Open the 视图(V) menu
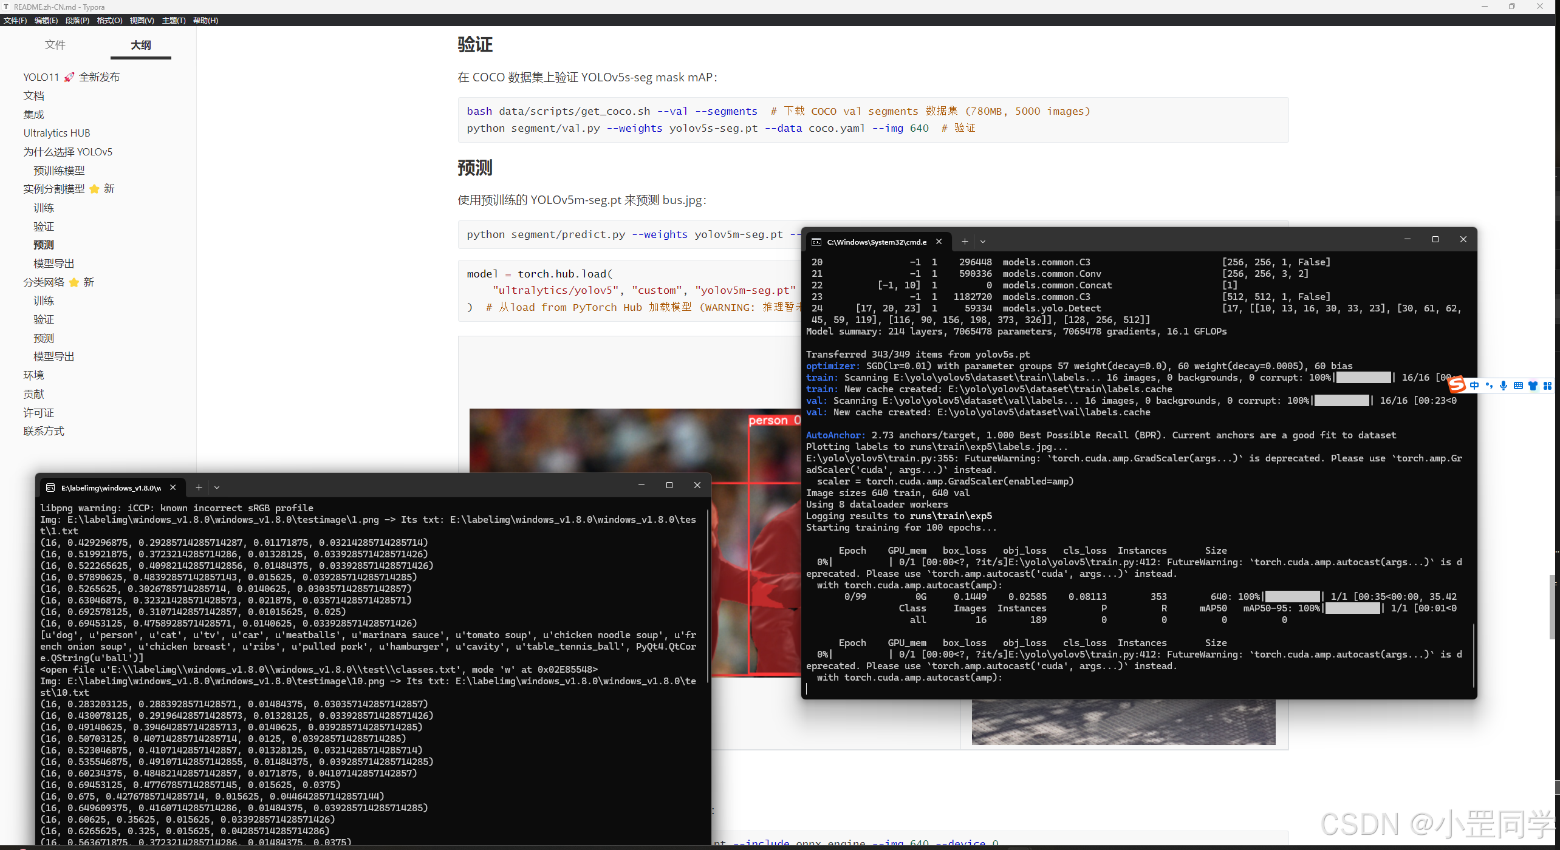Viewport: 1560px width, 850px height. click(142, 20)
